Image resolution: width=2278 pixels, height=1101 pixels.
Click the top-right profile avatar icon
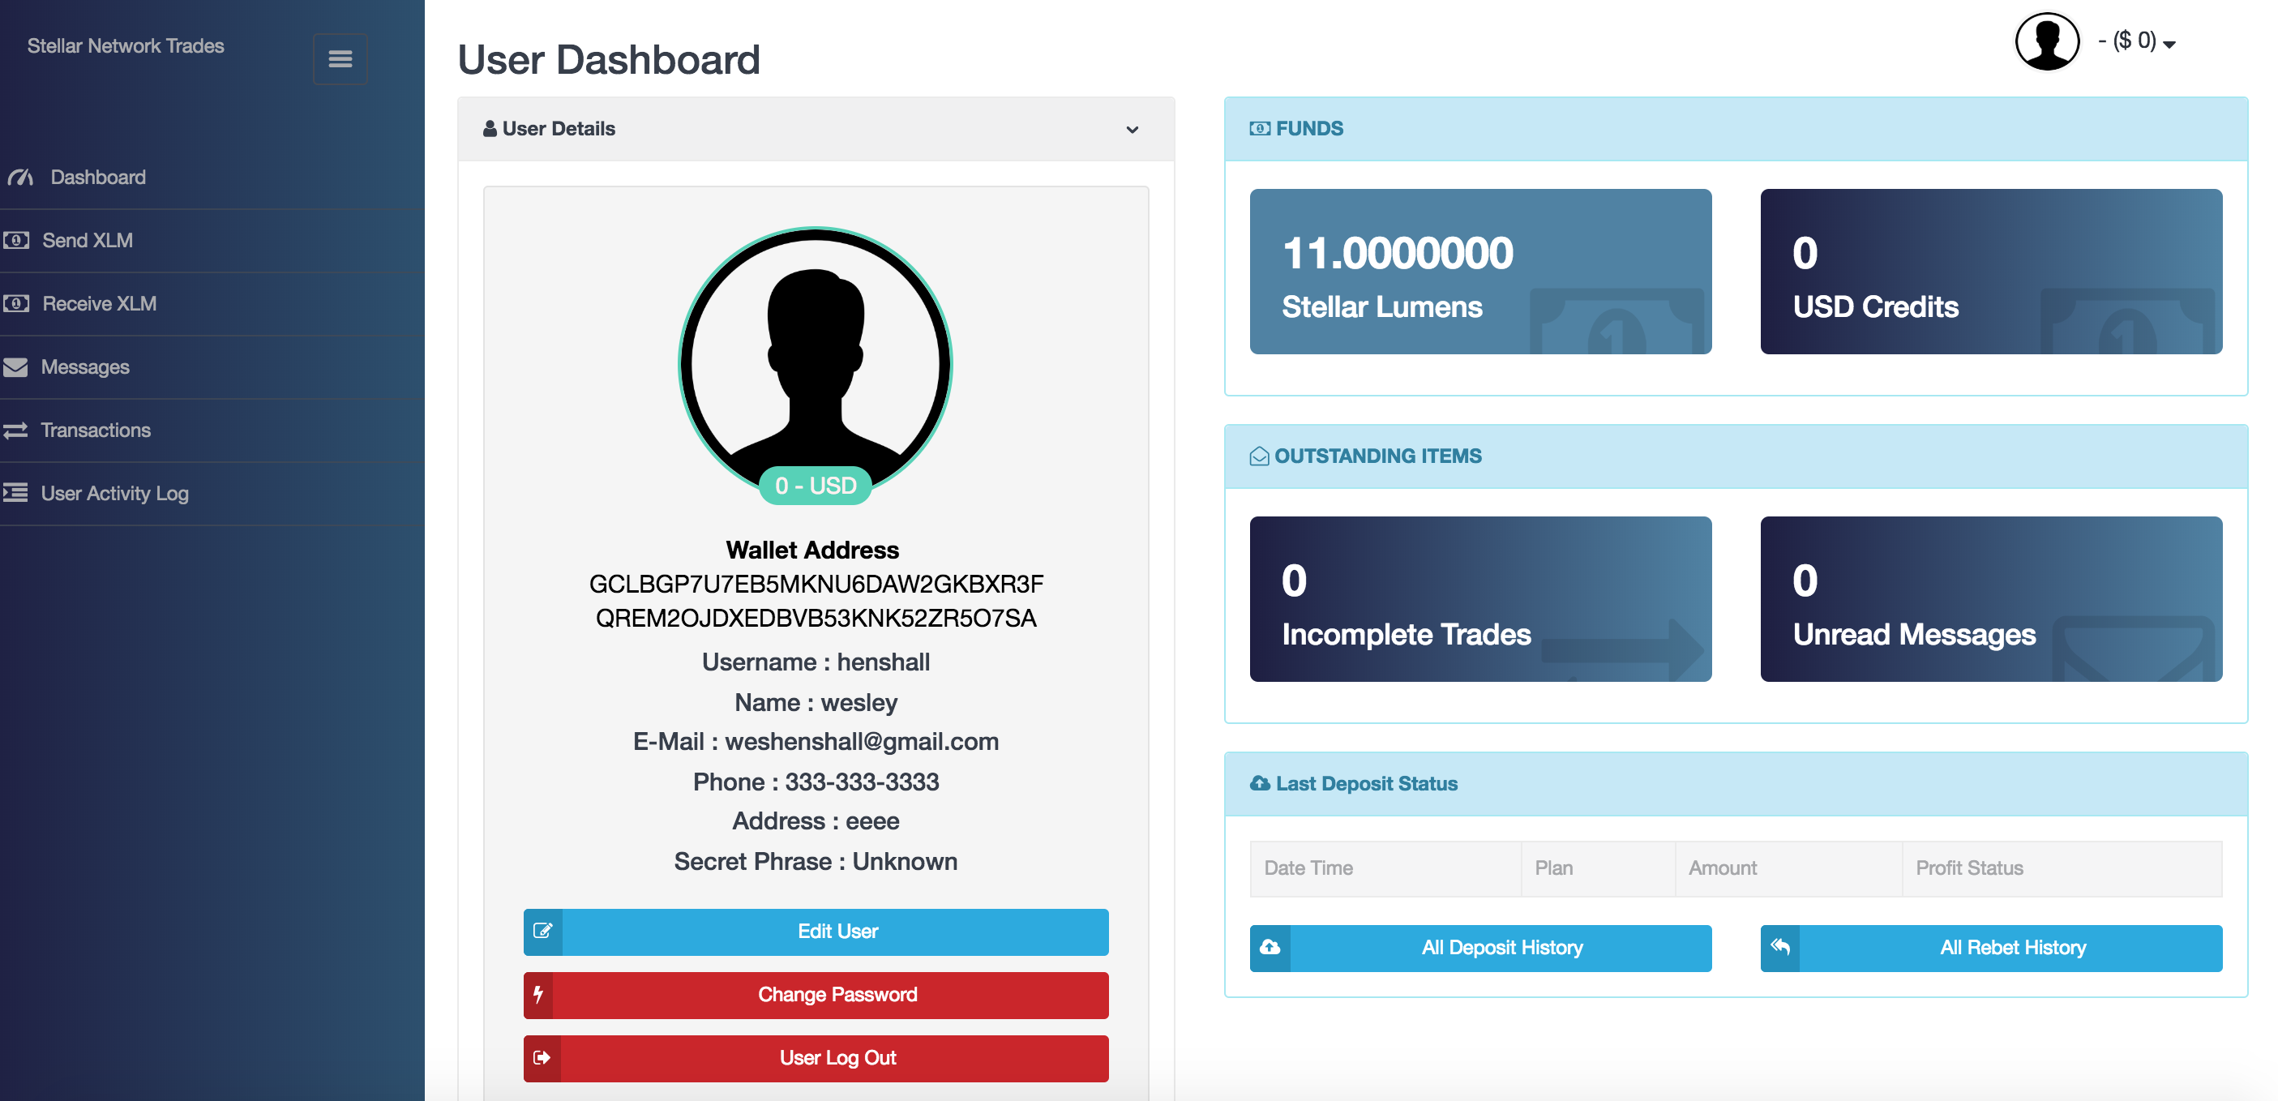(2046, 41)
